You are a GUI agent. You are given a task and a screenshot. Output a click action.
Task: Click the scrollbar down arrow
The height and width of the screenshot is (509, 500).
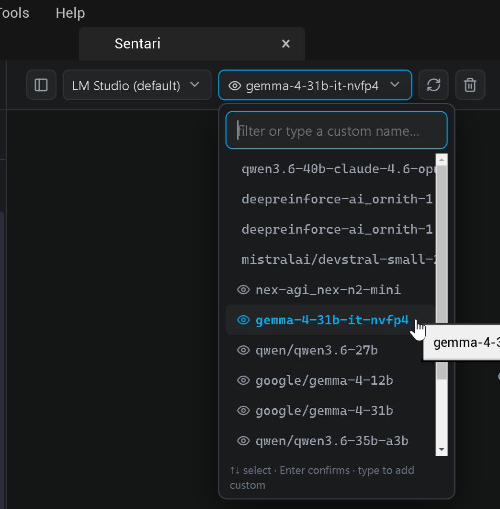[x=442, y=450]
